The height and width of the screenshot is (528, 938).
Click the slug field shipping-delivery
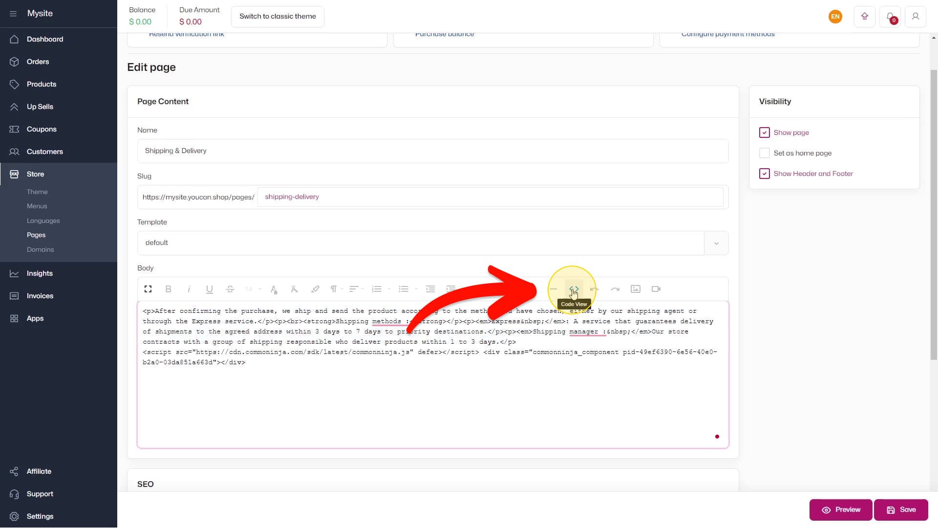(x=490, y=197)
